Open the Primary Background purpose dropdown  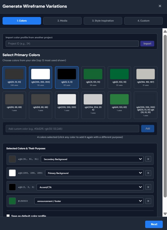click(94, 173)
